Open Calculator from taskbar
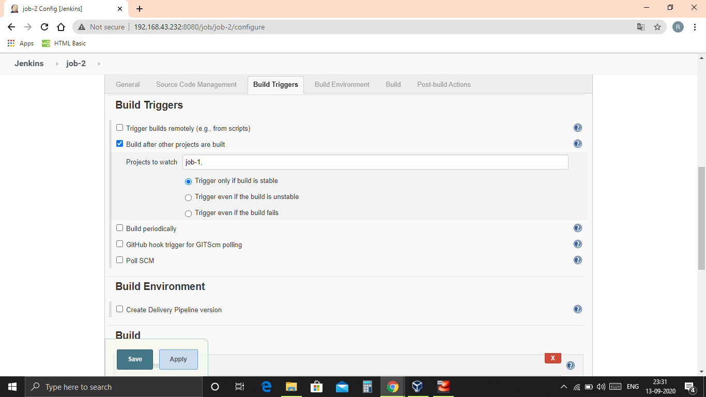Screen dimensions: 706x397 click(x=367, y=387)
